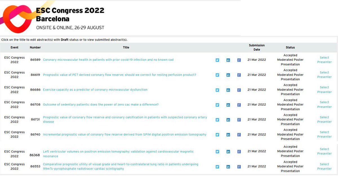This screenshot has height=190, width=338.
Task: Click the status text of abstract 86589
Action: pos(290,60)
